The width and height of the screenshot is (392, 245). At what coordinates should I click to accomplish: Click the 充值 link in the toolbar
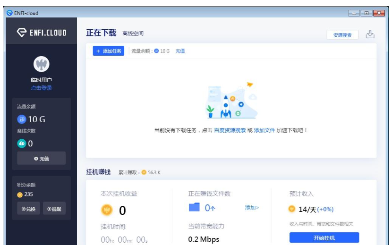pos(180,51)
